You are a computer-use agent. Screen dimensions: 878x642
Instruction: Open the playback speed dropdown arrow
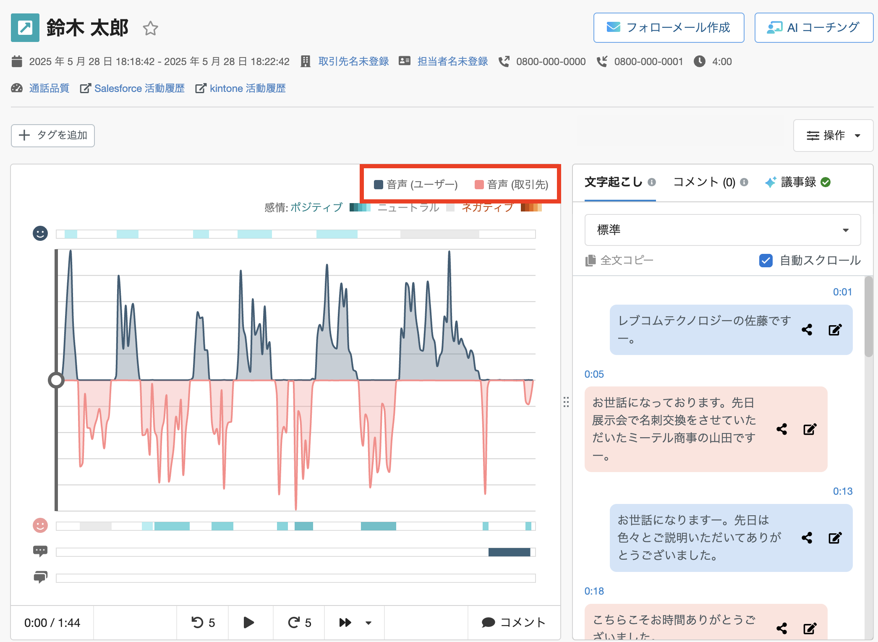pos(368,623)
